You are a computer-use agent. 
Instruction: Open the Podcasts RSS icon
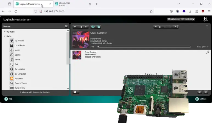coord(12,78)
